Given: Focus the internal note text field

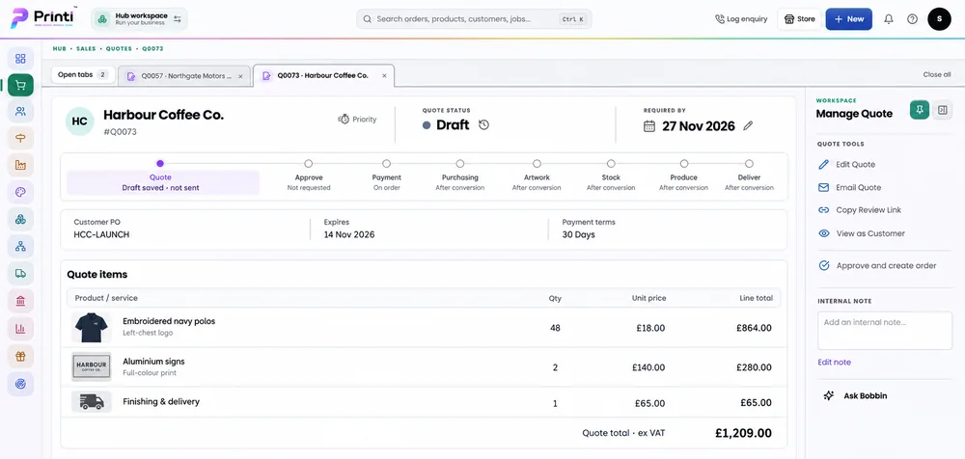Looking at the screenshot, I should tap(884, 331).
